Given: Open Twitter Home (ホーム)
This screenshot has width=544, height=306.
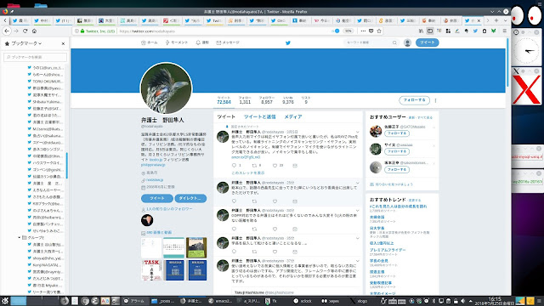Looking at the screenshot, I should tap(150, 42).
